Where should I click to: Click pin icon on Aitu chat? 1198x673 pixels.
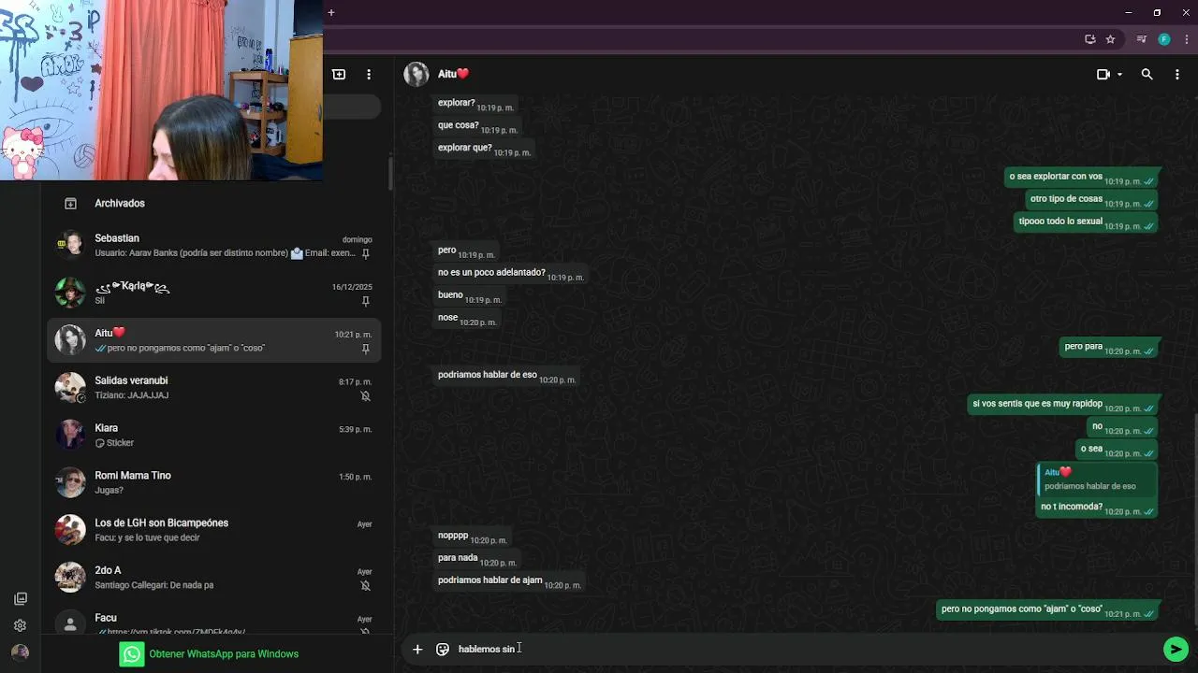[x=366, y=349]
